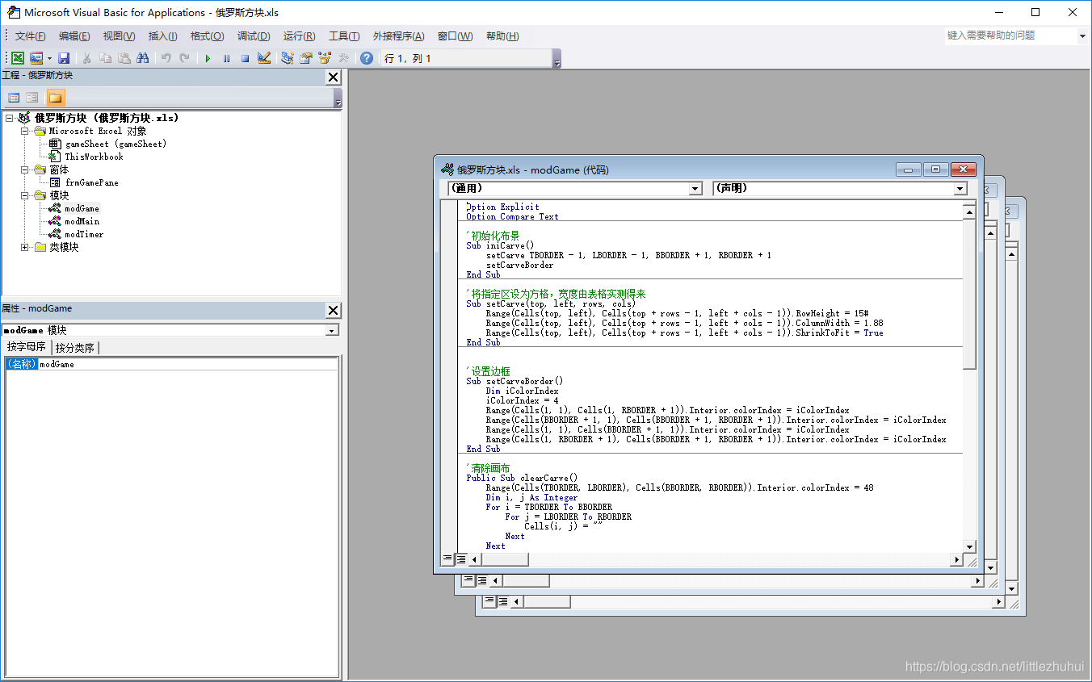The height and width of the screenshot is (682, 1092).
Task: Click the Break pause icon
Action: [226, 58]
